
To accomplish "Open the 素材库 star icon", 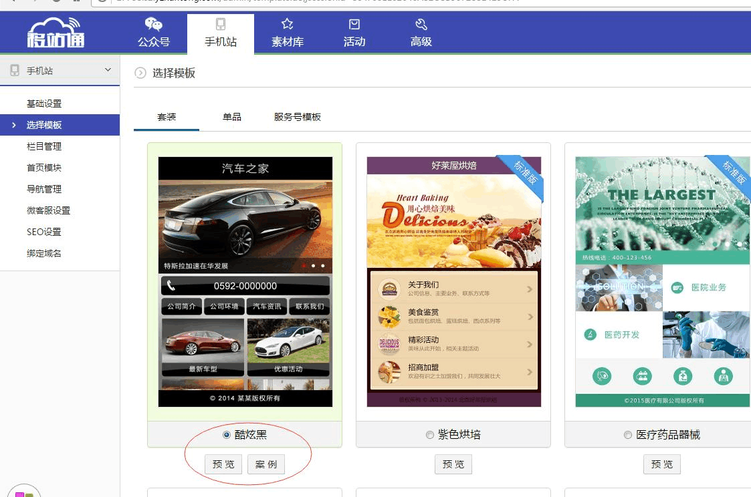I will 288,25.
